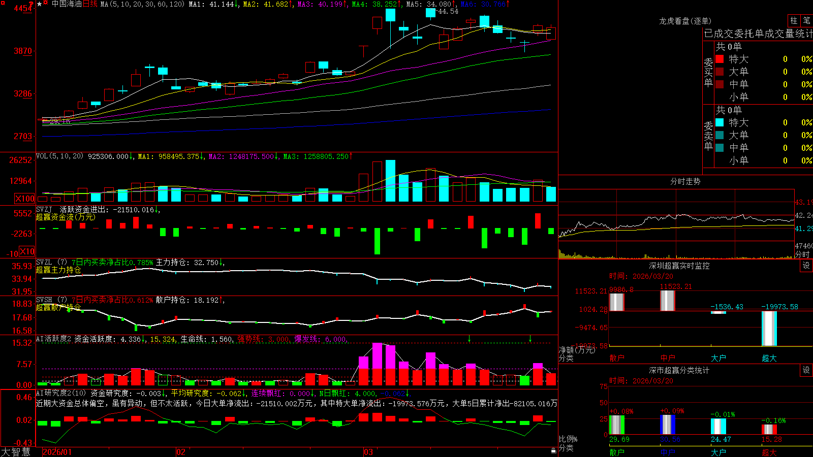
Task: Click the 委买单 vertical section label
Action: (708, 72)
